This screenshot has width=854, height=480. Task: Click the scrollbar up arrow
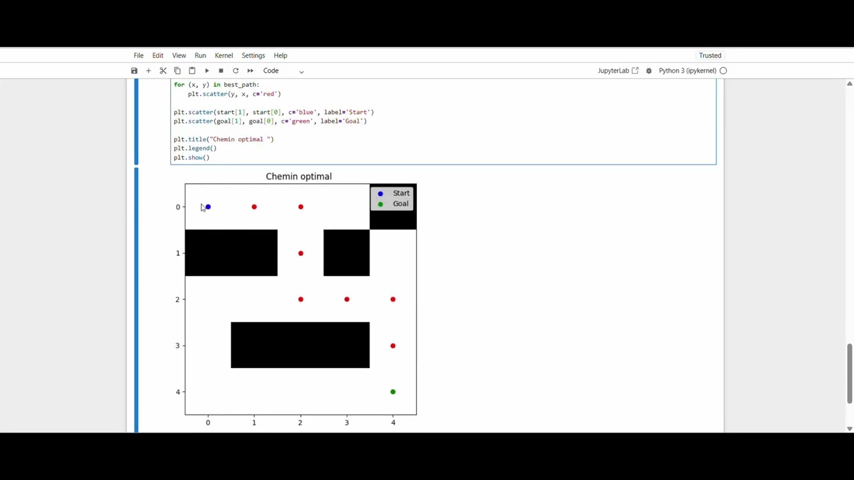(x=849, y=83)
